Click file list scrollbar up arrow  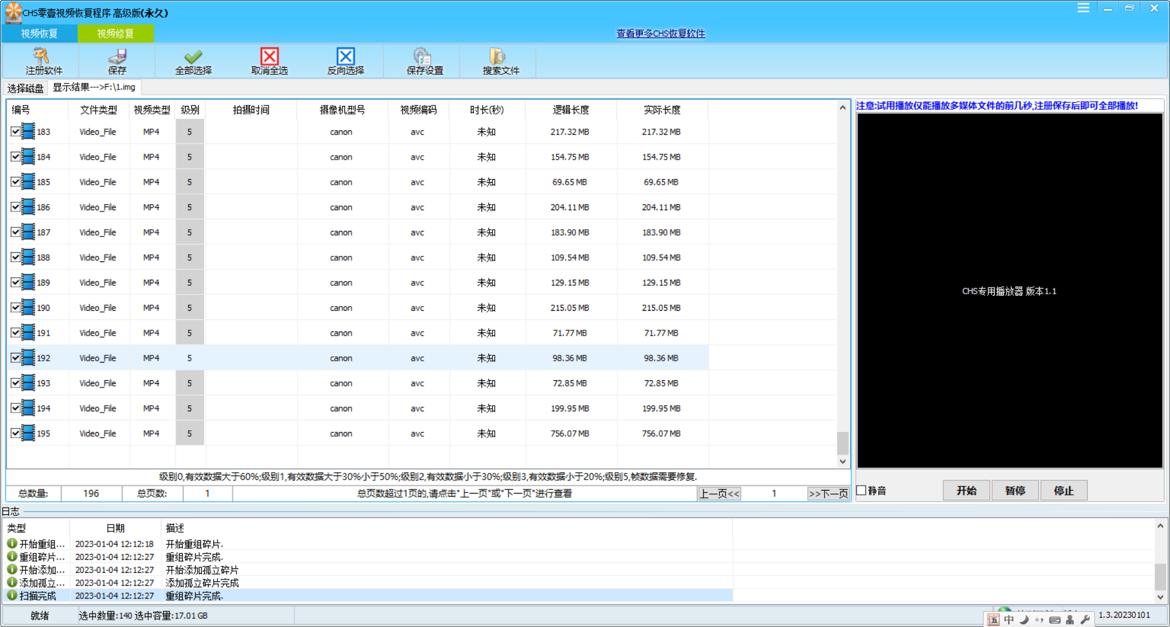click(x=843, y=108)
